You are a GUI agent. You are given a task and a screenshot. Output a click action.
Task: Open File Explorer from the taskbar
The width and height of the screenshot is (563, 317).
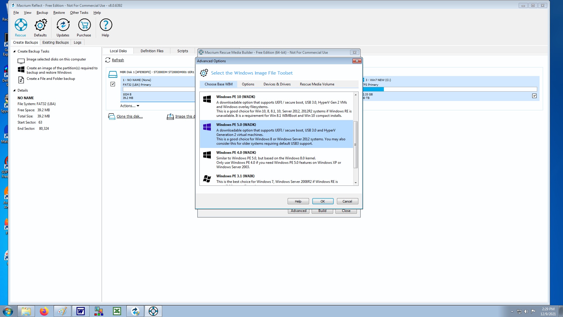point(26,311)
